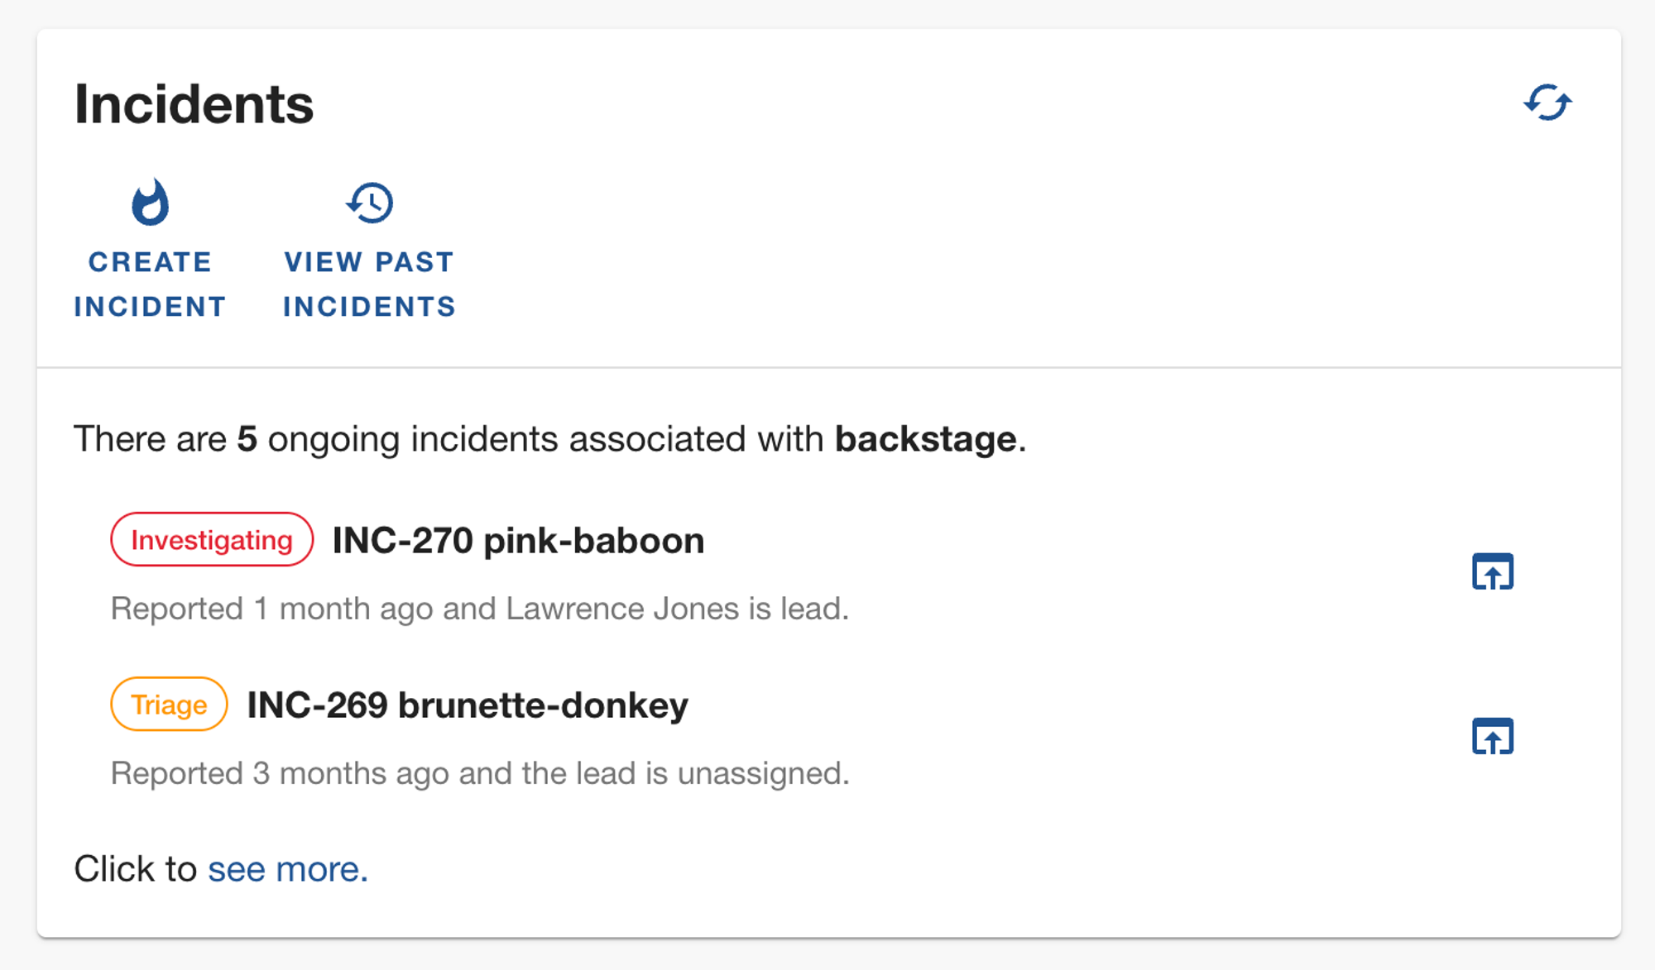Select the INC-269 brunette-donkey title
This screenshot has height=970, width=1655.
tap(468, 705)
